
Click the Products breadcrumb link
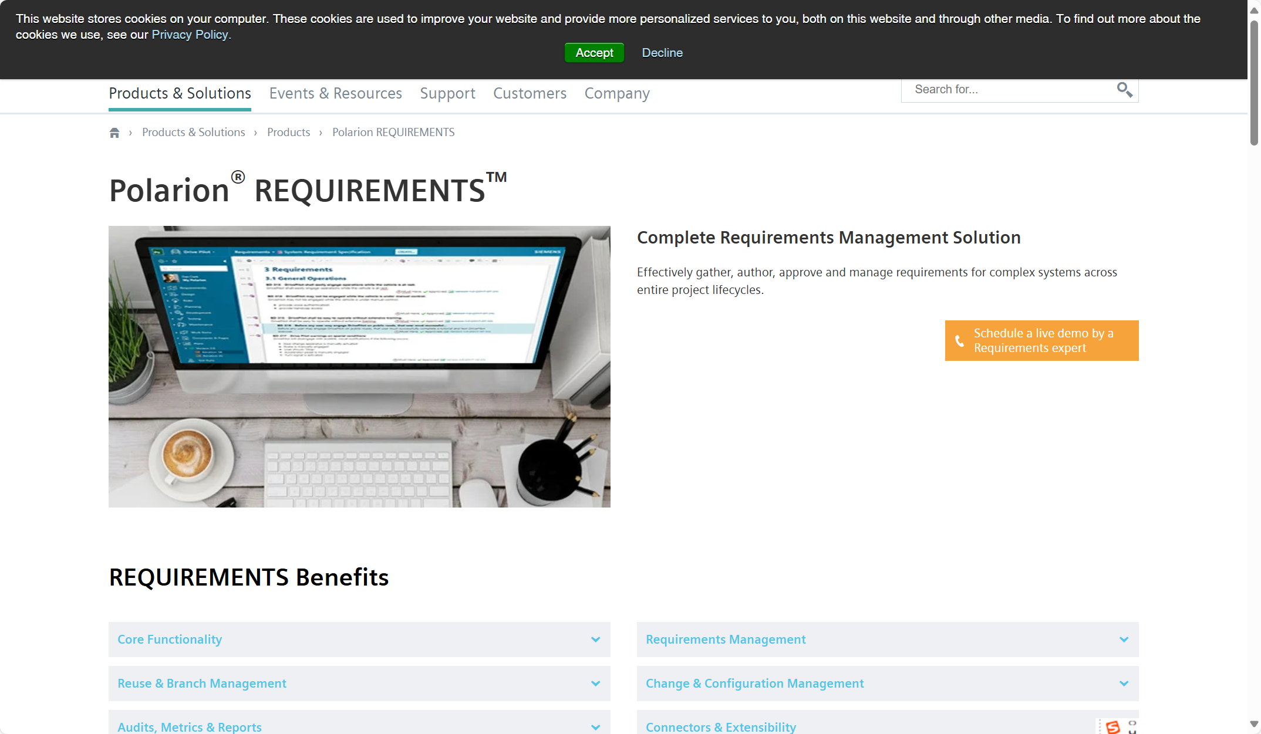(x=288, y=133)
